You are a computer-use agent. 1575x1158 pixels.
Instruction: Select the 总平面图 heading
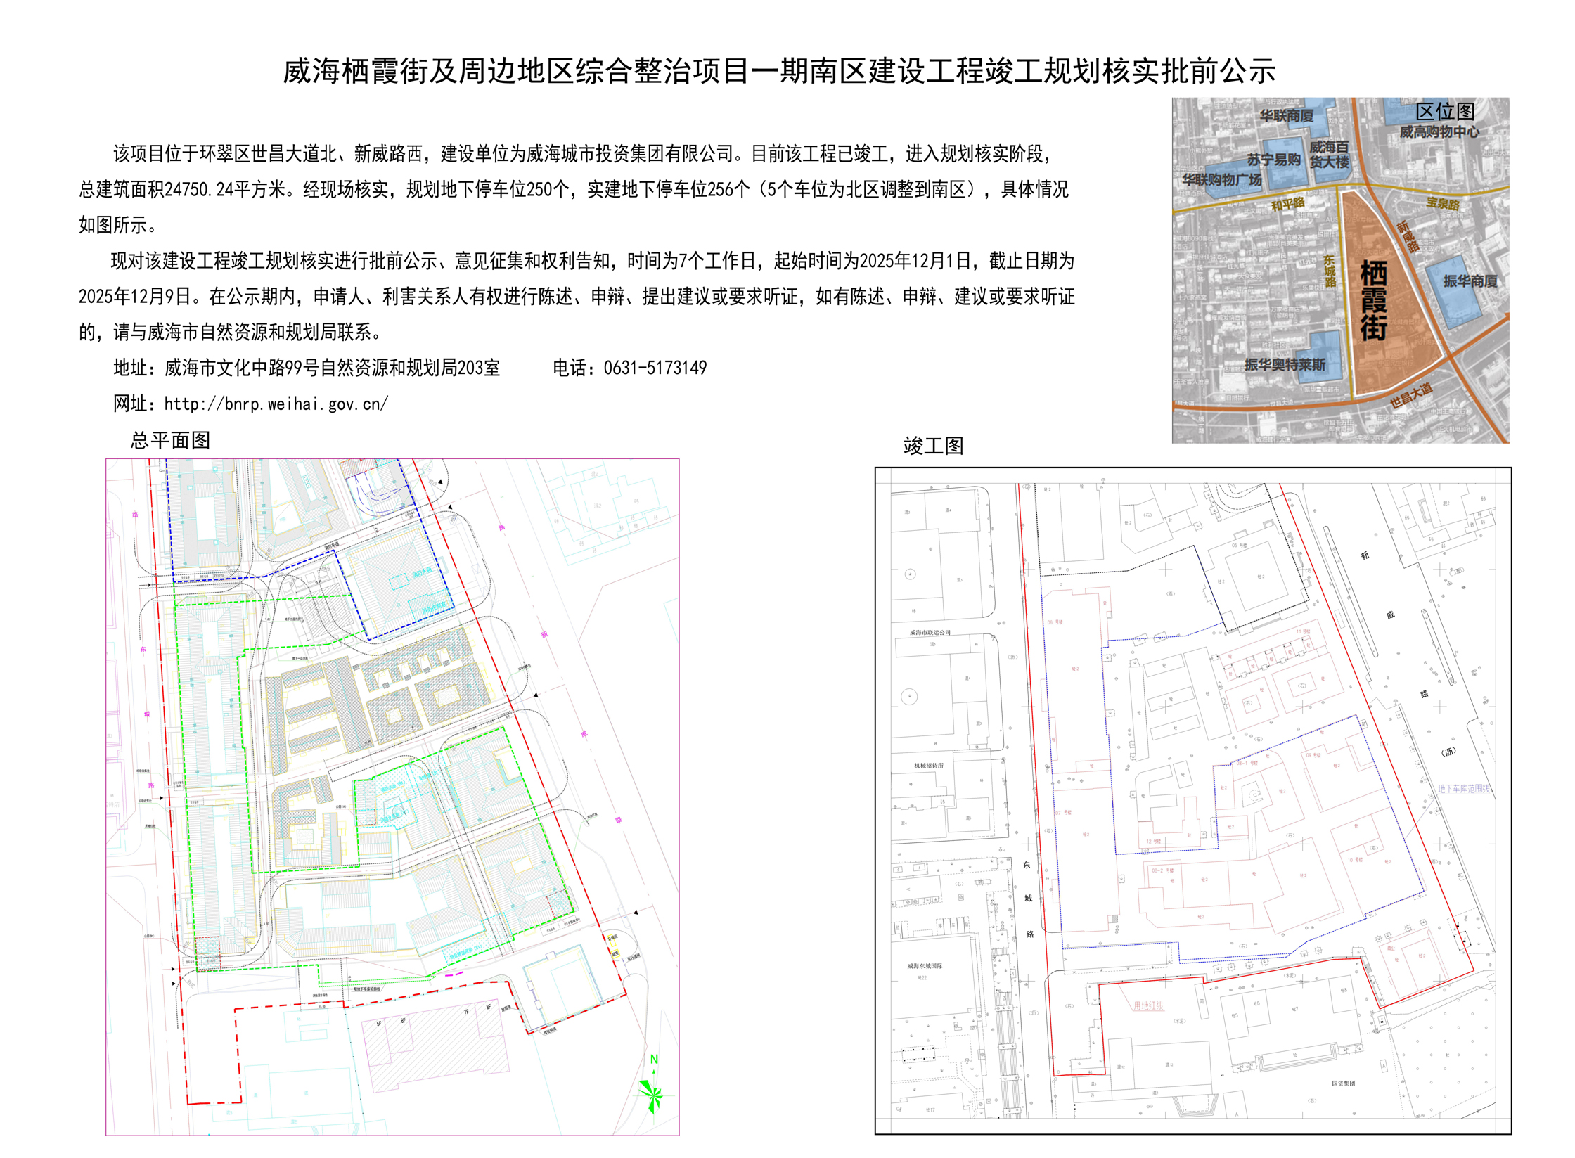(170, 440)
